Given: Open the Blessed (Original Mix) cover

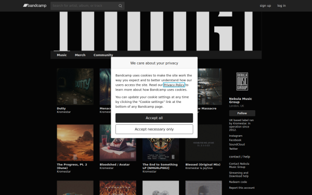Looking at the screenshot, I should tap(203, 143).
